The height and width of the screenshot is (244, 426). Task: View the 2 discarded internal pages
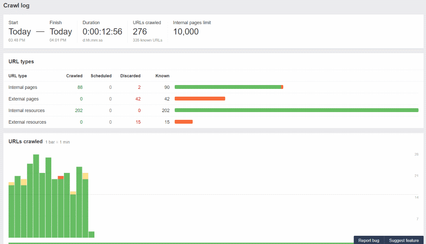139,87
